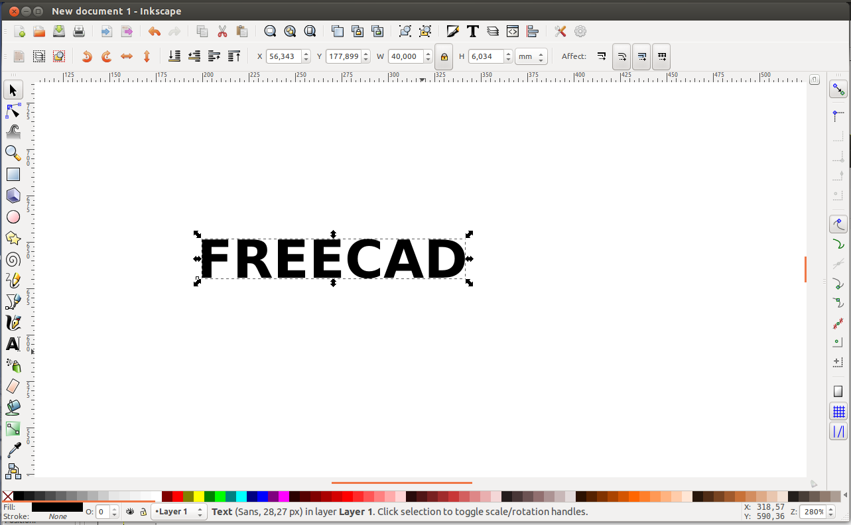Image resolution: width=851 pixels, height=525 pixels.
Task: Select the Text tool in toolbox
Action: coord(13,344)
